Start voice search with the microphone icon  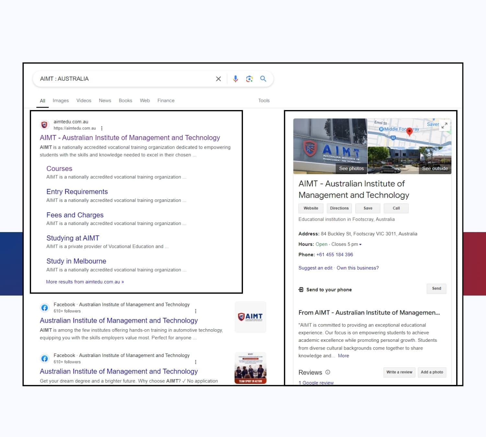click(236, 79)
